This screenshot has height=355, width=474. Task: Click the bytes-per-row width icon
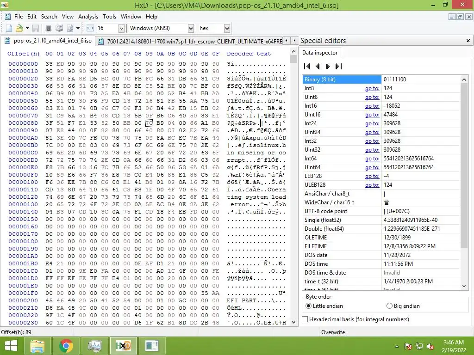(x=90, y=28)
